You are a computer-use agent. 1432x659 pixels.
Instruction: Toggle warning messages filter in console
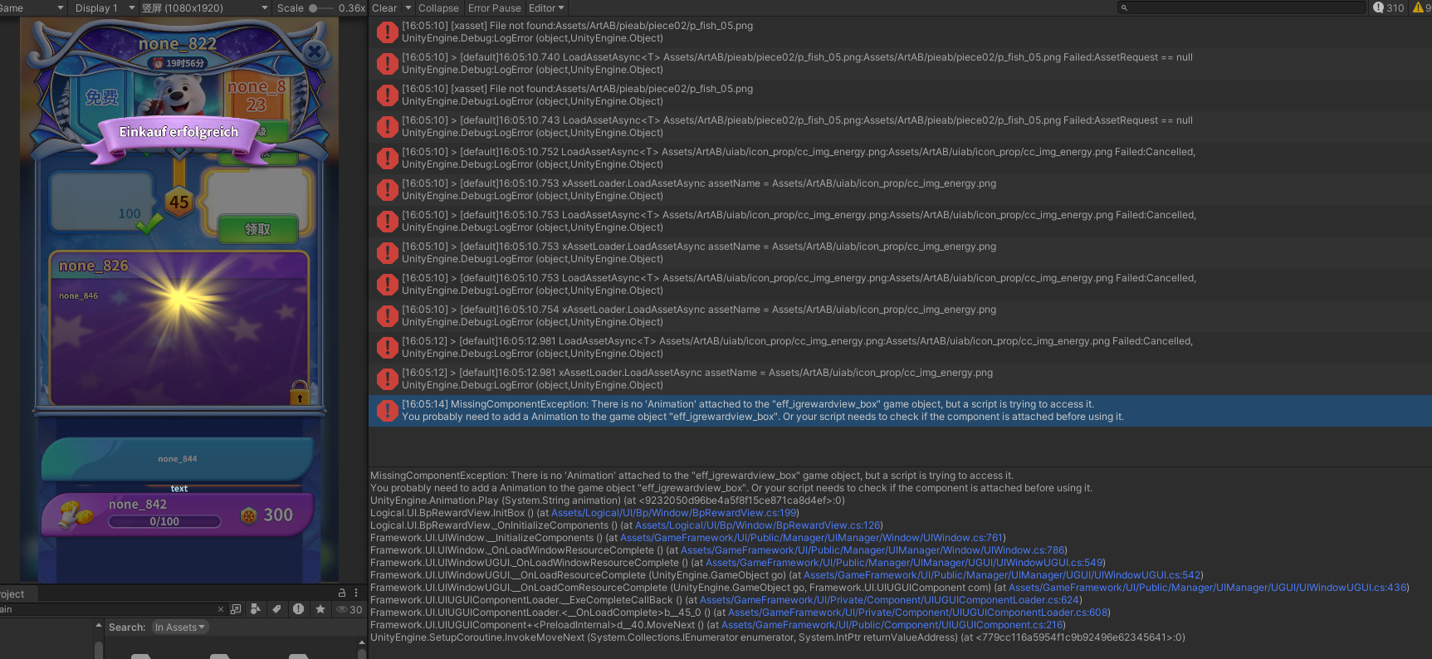(1420, 7)
